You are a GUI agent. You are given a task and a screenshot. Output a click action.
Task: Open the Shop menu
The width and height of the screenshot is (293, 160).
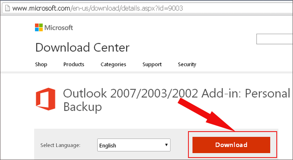click(41, 64)
